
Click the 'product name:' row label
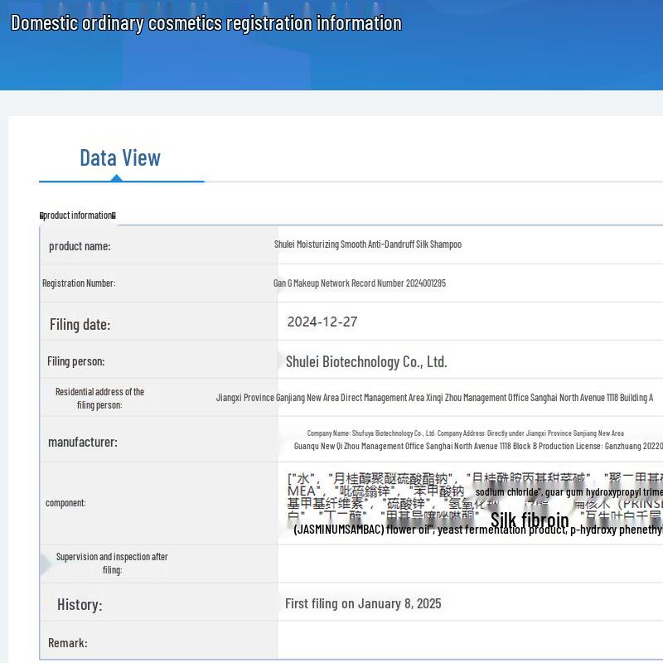click(x=80, y=246)
